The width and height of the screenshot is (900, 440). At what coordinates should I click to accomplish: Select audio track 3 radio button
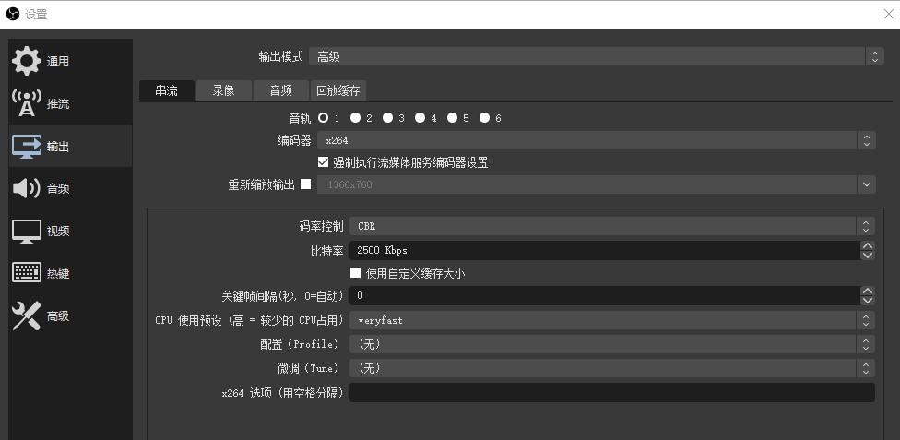tap(388, 118)
